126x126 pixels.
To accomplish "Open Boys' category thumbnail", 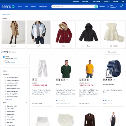I will pos(89,34).
